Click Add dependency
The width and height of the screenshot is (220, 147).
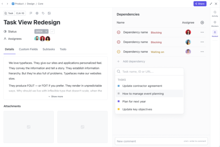[134, 61]
